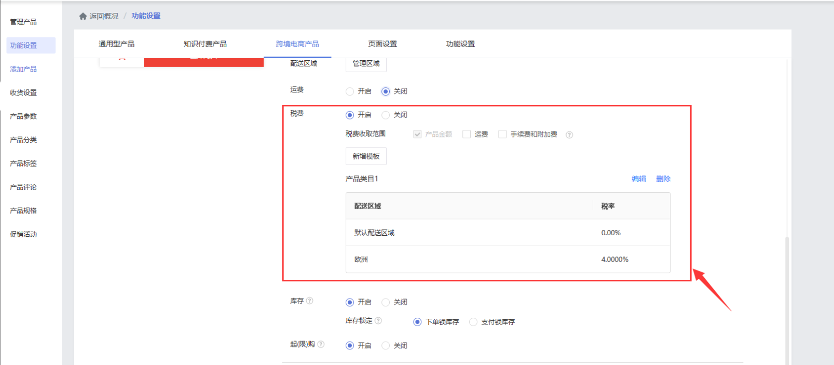Enable the 运费 开启 radio option
Screen dimensions: 834x365
pos(350,91)
